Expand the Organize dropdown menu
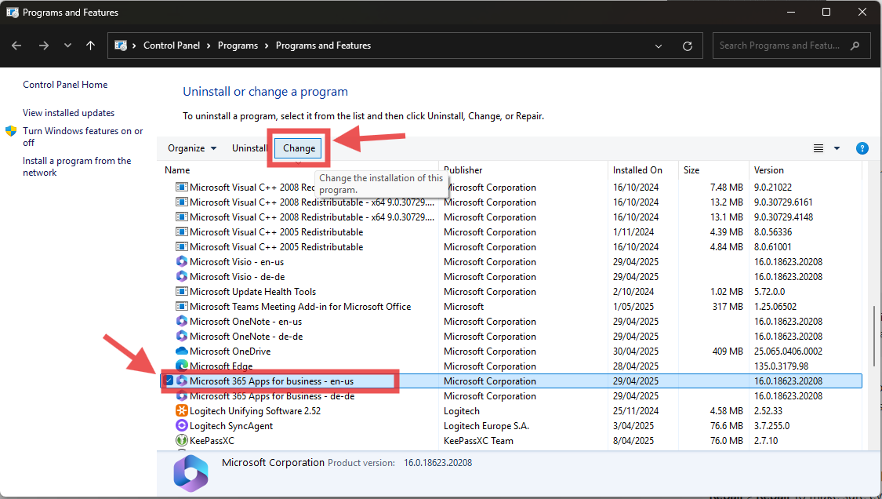This screenshot has height=499, width=882. [191, 148]
